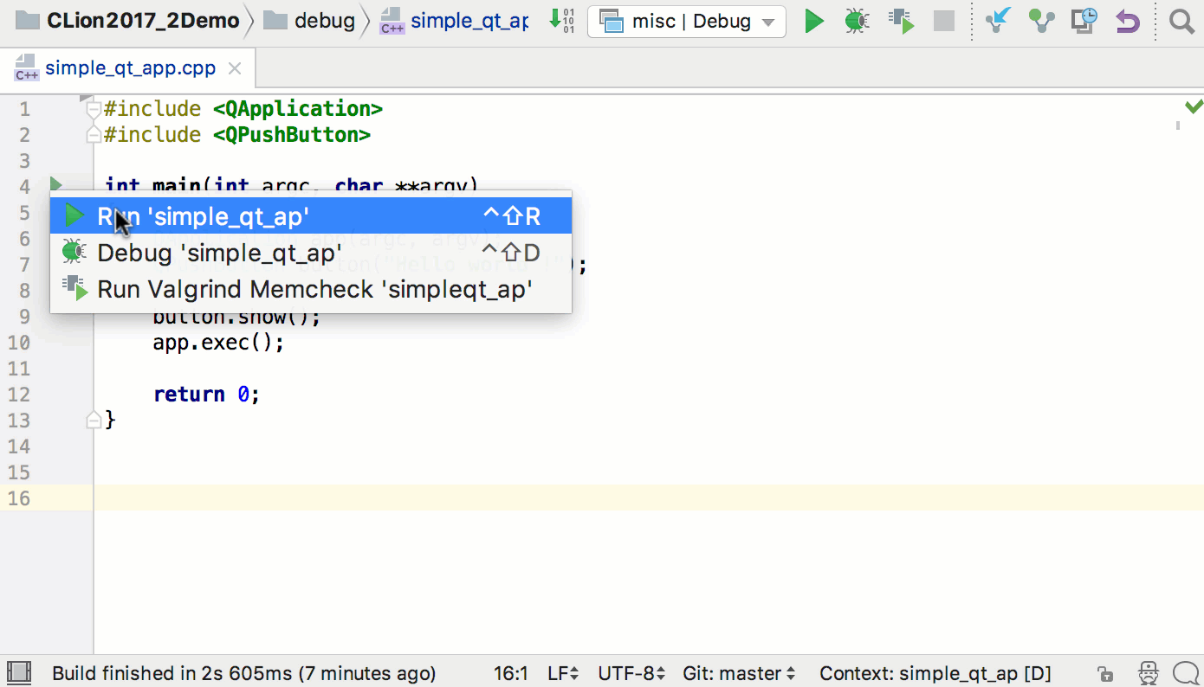1204x687 pixels.
Task: Run with Valgrind Memcheck toolbar icon
Action: coord(902,22)
